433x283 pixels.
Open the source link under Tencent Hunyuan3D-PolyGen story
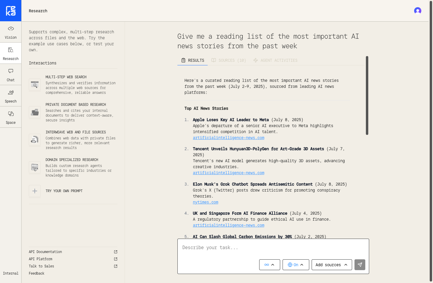point(229,173)
